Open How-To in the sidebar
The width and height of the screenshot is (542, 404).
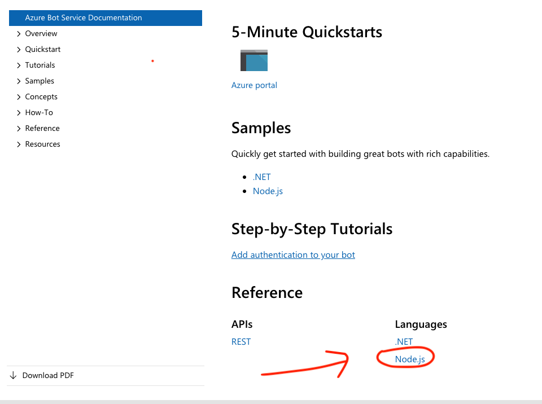coord(39,112)
